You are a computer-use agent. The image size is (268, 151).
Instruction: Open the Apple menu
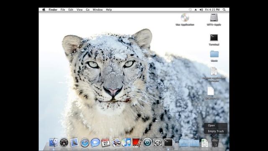pyautogui.click(x=44, y=10)
